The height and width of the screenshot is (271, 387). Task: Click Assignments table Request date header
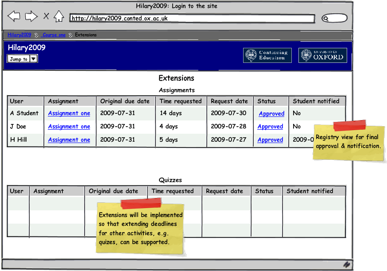point(229,101)
